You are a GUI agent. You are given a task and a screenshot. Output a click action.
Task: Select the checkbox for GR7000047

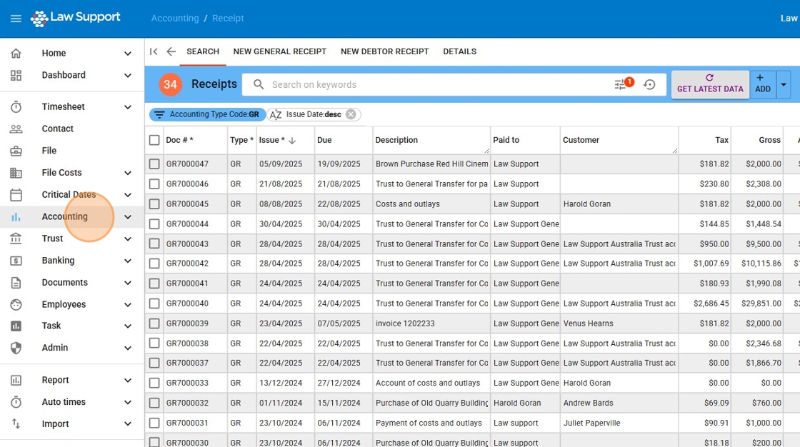154,164
